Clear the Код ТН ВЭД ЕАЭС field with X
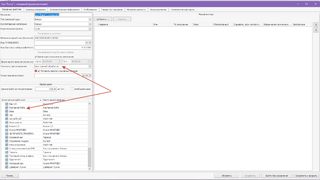 pos(90,42)
